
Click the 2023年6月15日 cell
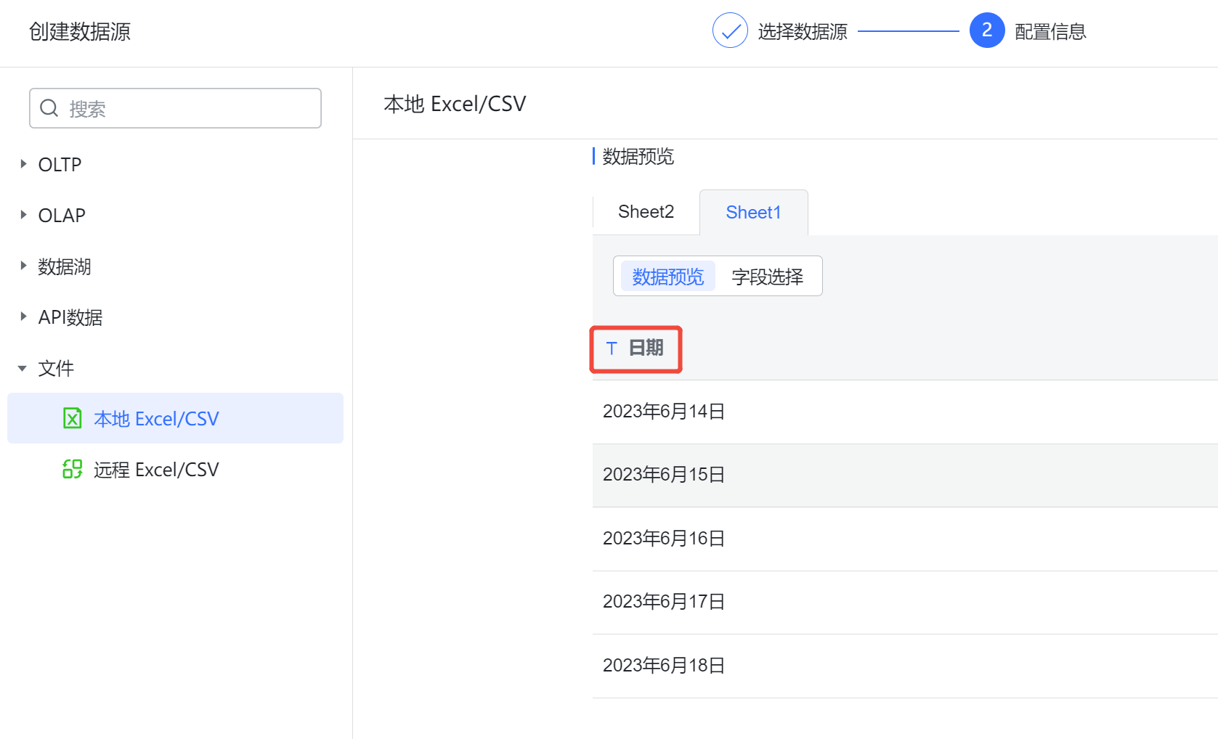[664, 475]
